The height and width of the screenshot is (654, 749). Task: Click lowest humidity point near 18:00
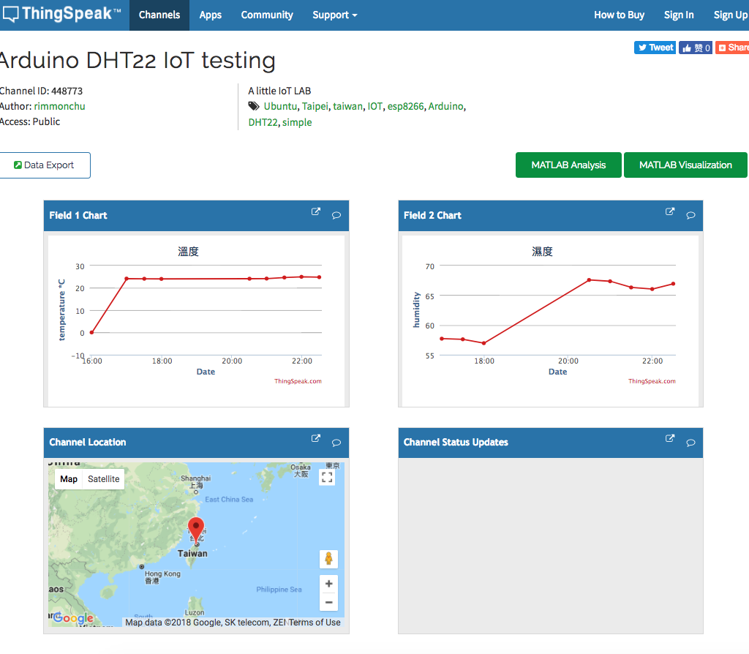[x=484, y=343]
